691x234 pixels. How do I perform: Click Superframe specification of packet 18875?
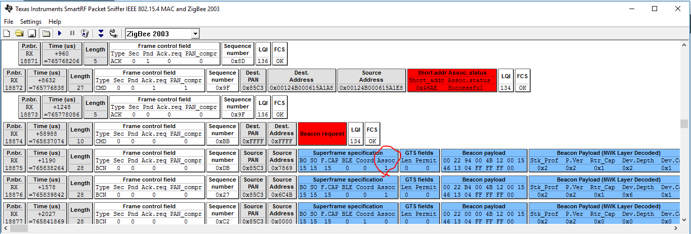pyautogui.click(x=348, y=160)
